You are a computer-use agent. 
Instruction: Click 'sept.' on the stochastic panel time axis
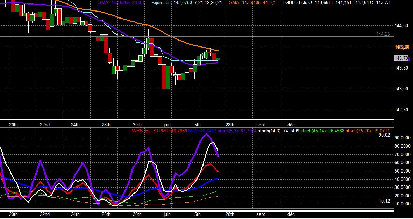pos(261,214)
